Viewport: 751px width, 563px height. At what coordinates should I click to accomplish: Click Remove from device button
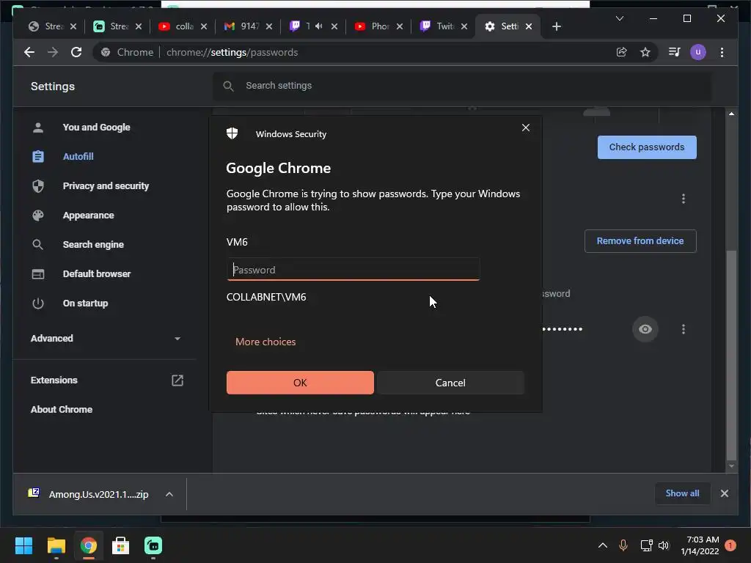tap(640, 240)
